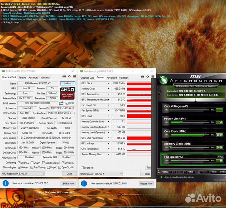Click Bus Interface question mark icon
The height and width of the screenshot is (208, 226).
click(74, 113)
